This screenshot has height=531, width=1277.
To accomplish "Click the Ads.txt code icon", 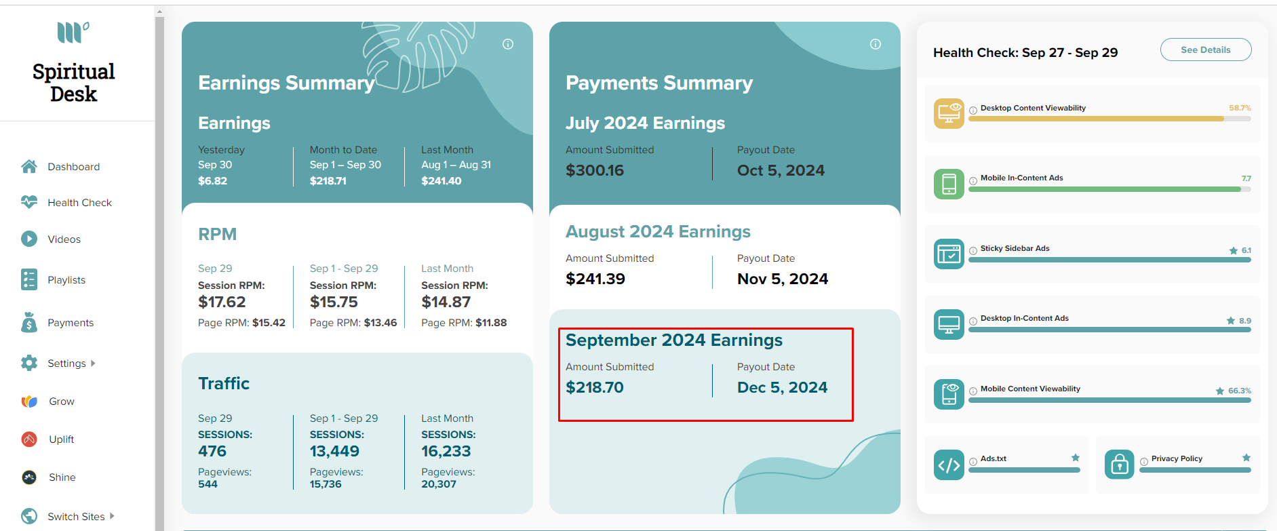I will pyautogui.click(x=949, y=465).
